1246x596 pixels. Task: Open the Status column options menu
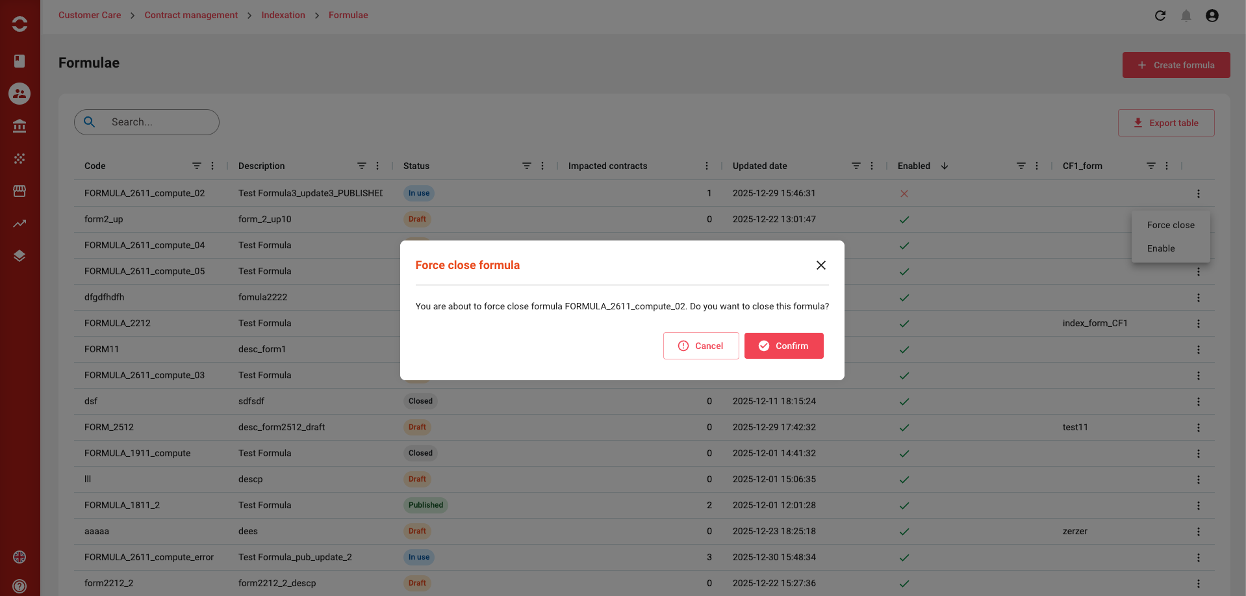[542, 166]
